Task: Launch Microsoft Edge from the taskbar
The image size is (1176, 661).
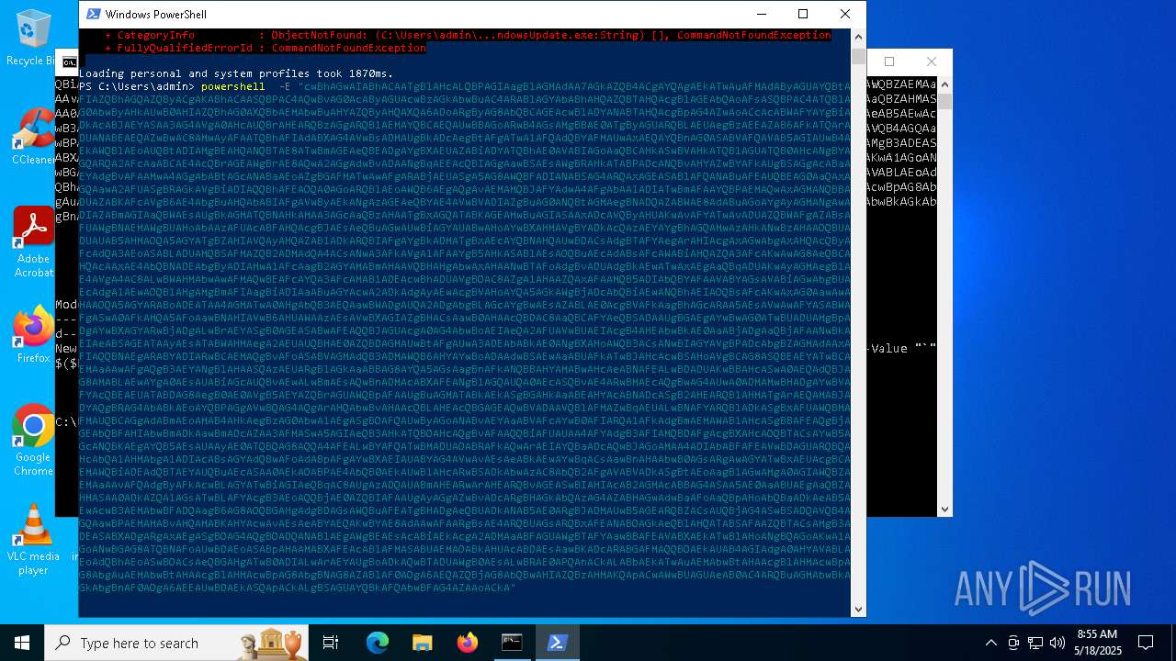Action: click(x=378, y=643)
